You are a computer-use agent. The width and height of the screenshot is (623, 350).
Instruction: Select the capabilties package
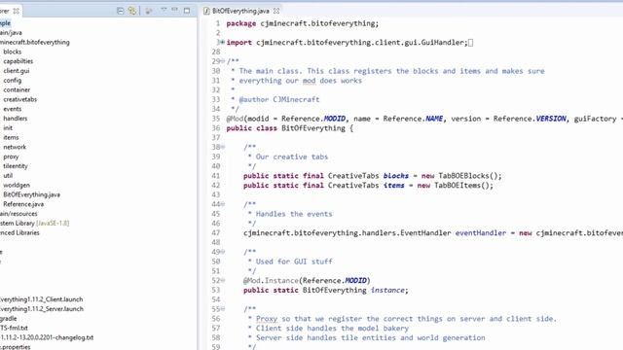click(18, 61)
